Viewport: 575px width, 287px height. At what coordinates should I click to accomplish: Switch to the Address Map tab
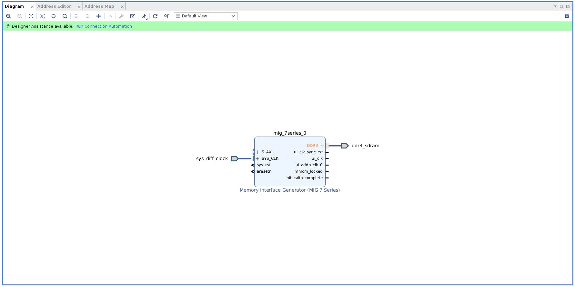(x=99, y=6)
